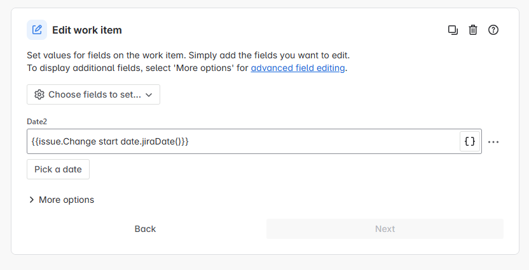Click the Edit work item pencil icon
Image resolution: width=529 pixels, height=270 pixels.
(37, 30)
